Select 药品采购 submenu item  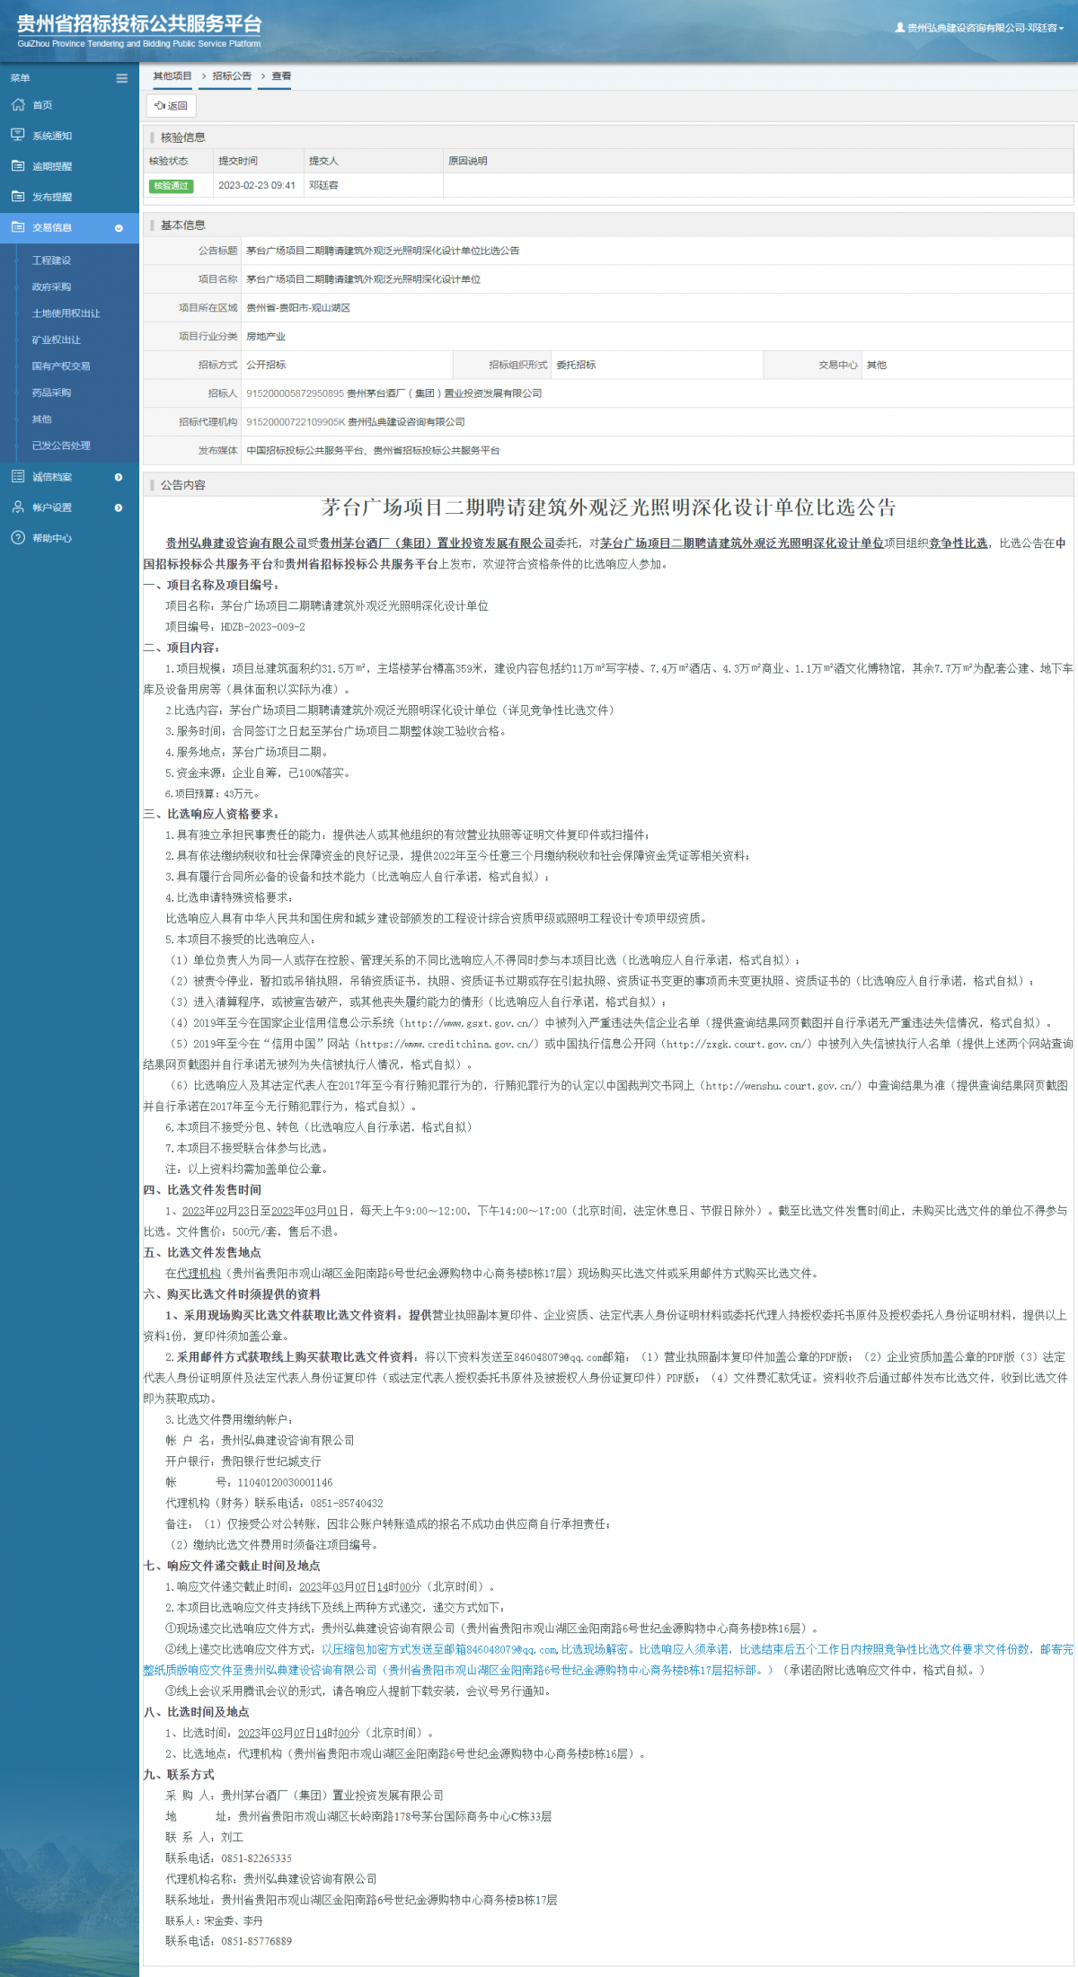click(x=51, y=393)
